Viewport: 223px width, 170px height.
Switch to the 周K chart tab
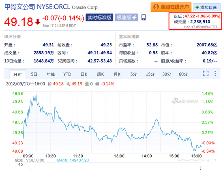click(x=101, y=74)
